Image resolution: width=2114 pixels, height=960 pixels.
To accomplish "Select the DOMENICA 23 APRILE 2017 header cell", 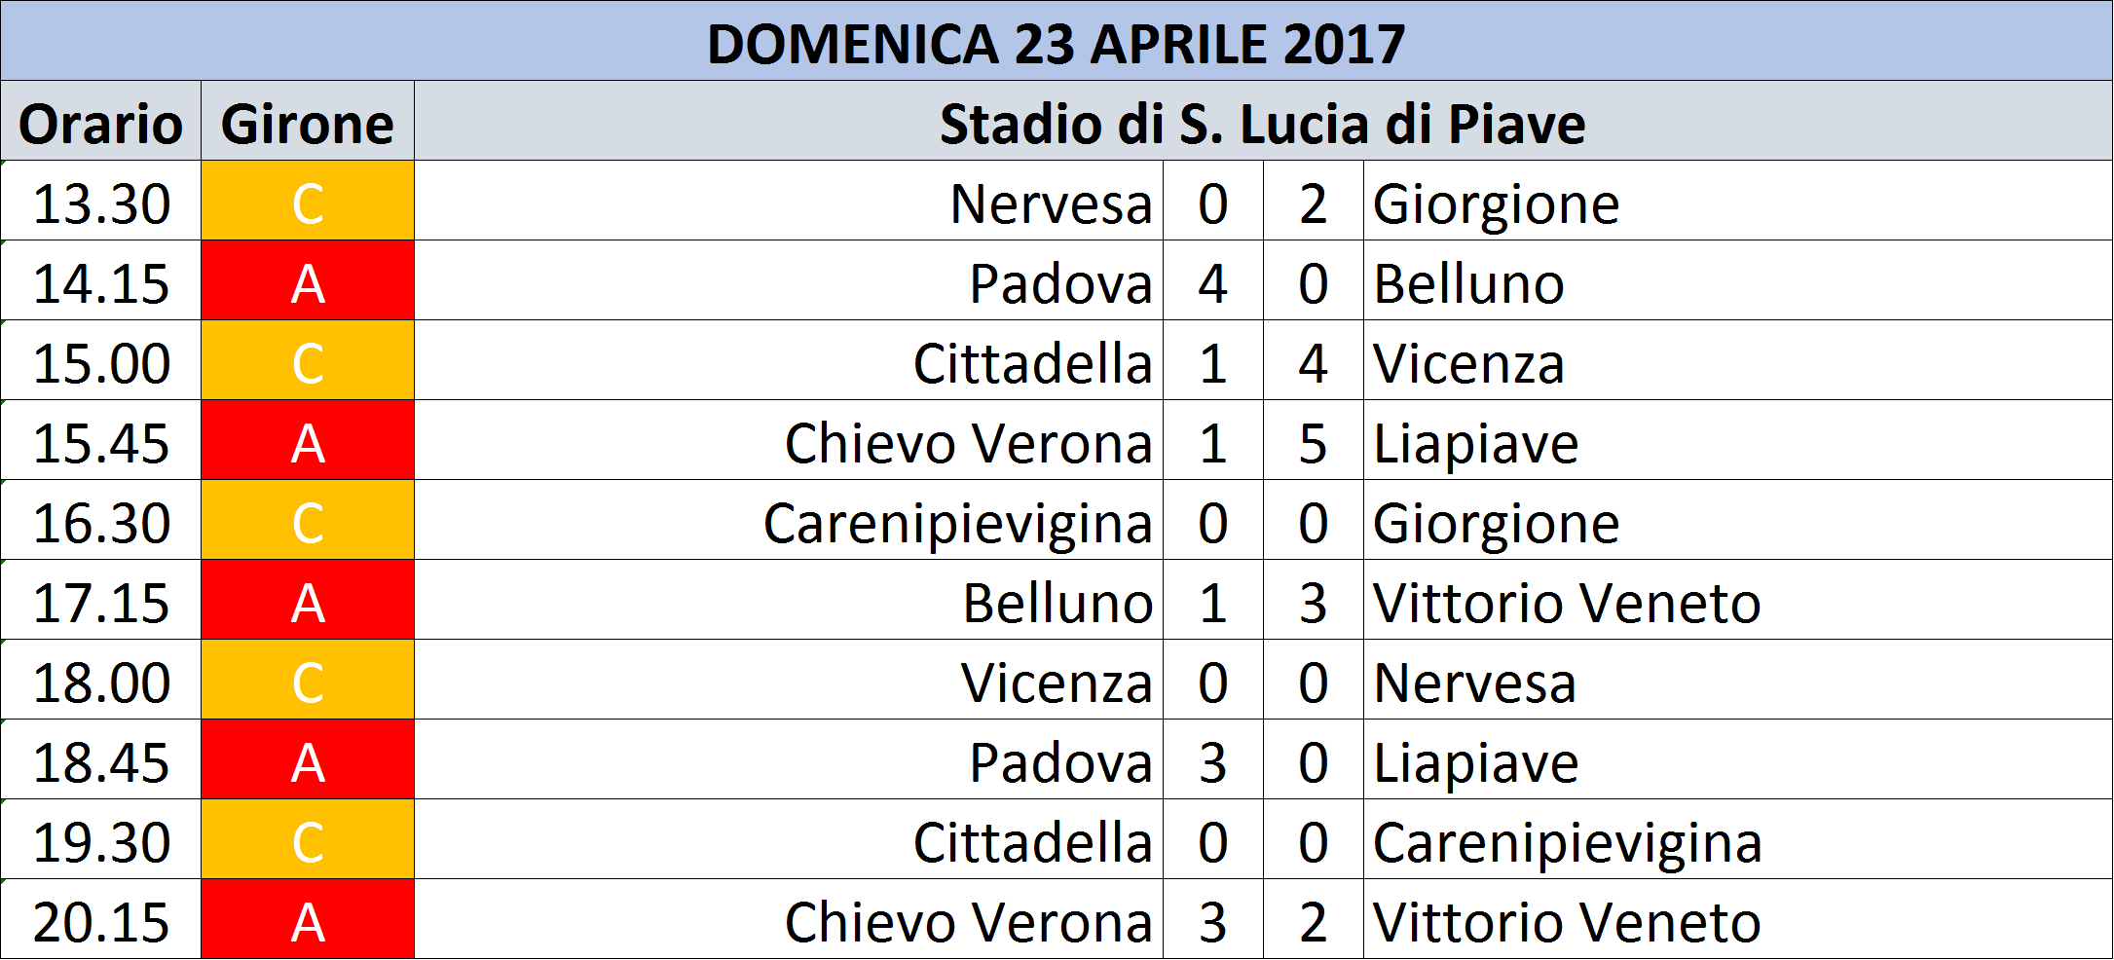I will click(x=1057, y=41).
